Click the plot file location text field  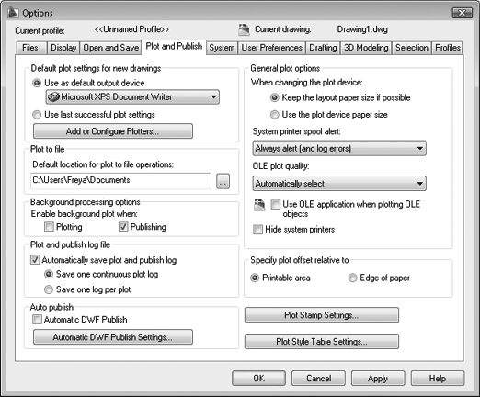[x=120, y=181]
